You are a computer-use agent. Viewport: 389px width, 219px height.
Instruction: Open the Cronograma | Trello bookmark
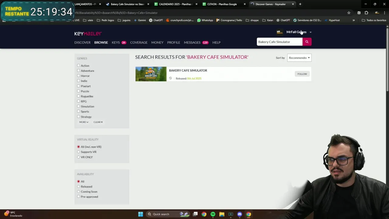click(x=229, y=20)
